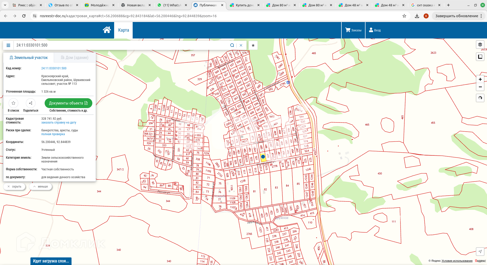487x265 pixels.
Task: Select the 'Карта' navigation tab
Action: [x=124, y=30]
